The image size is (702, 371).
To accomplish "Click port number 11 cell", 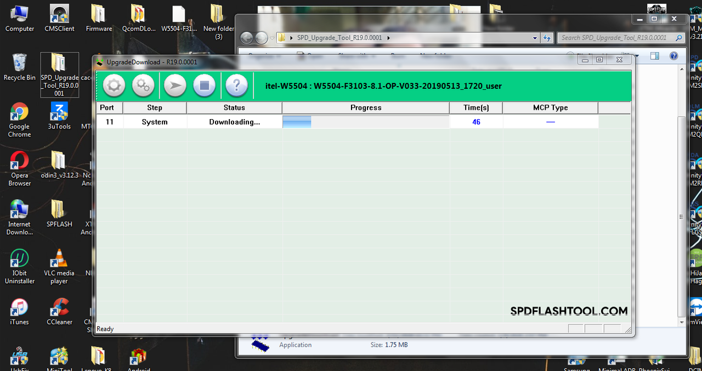I will coord(110,122).
